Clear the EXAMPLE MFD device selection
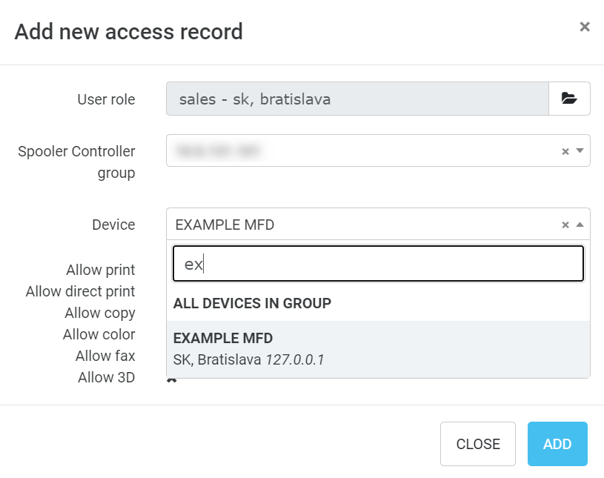604x478 pixels. pyautogui.click(x=566, y=224)
